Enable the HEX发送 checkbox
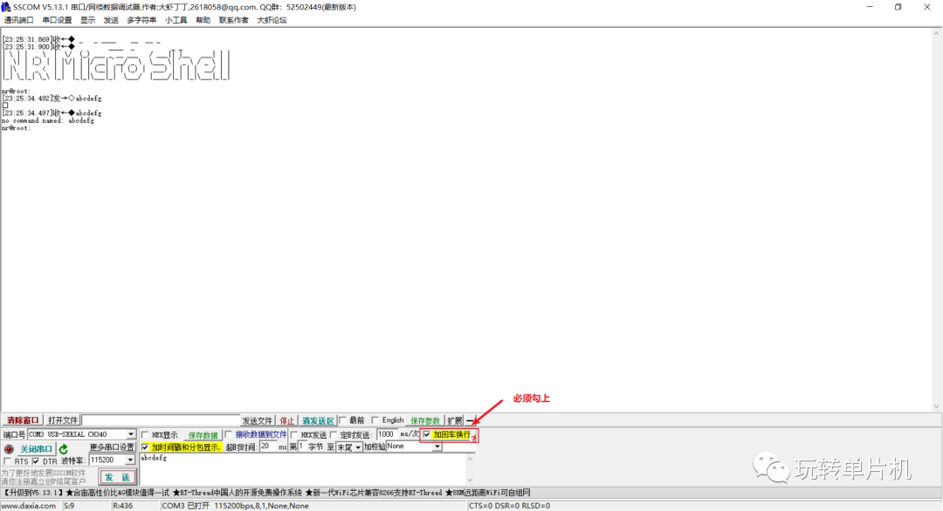This screenshot has height=511, width=943. point(294,434)
